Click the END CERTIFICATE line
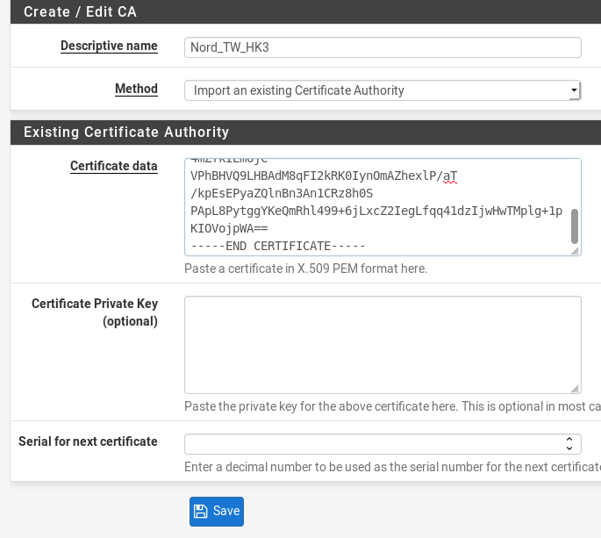 click(277, 247)
